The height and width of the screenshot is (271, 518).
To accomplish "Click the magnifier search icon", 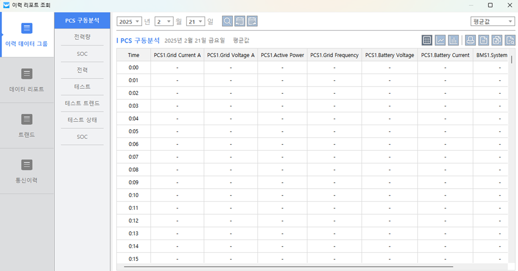I will coord(227,21).
